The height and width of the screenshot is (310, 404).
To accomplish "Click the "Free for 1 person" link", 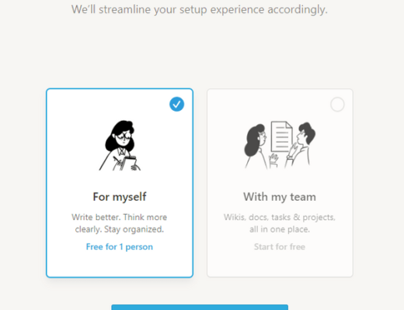I will pyautogui.click(x=120, y=246).
